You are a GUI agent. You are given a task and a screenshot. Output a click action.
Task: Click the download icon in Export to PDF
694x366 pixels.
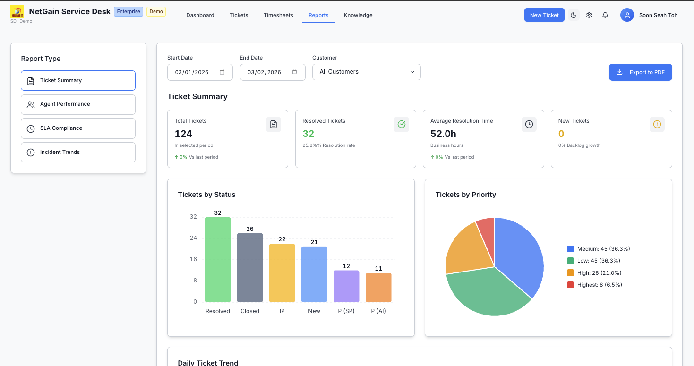tap(619, 72)
